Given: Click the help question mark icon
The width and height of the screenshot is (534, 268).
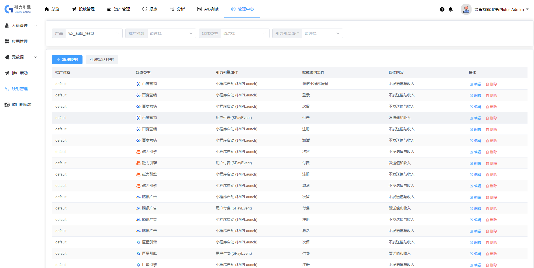Looking at the screenshot, I should point(442,9).
